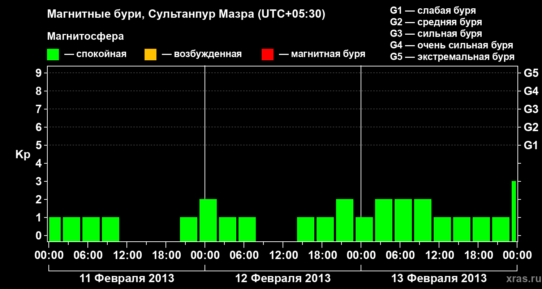Select the 'G5 — экстремальная буря' legend line
This screenshot has height=289, width=542.
[452, 57]
